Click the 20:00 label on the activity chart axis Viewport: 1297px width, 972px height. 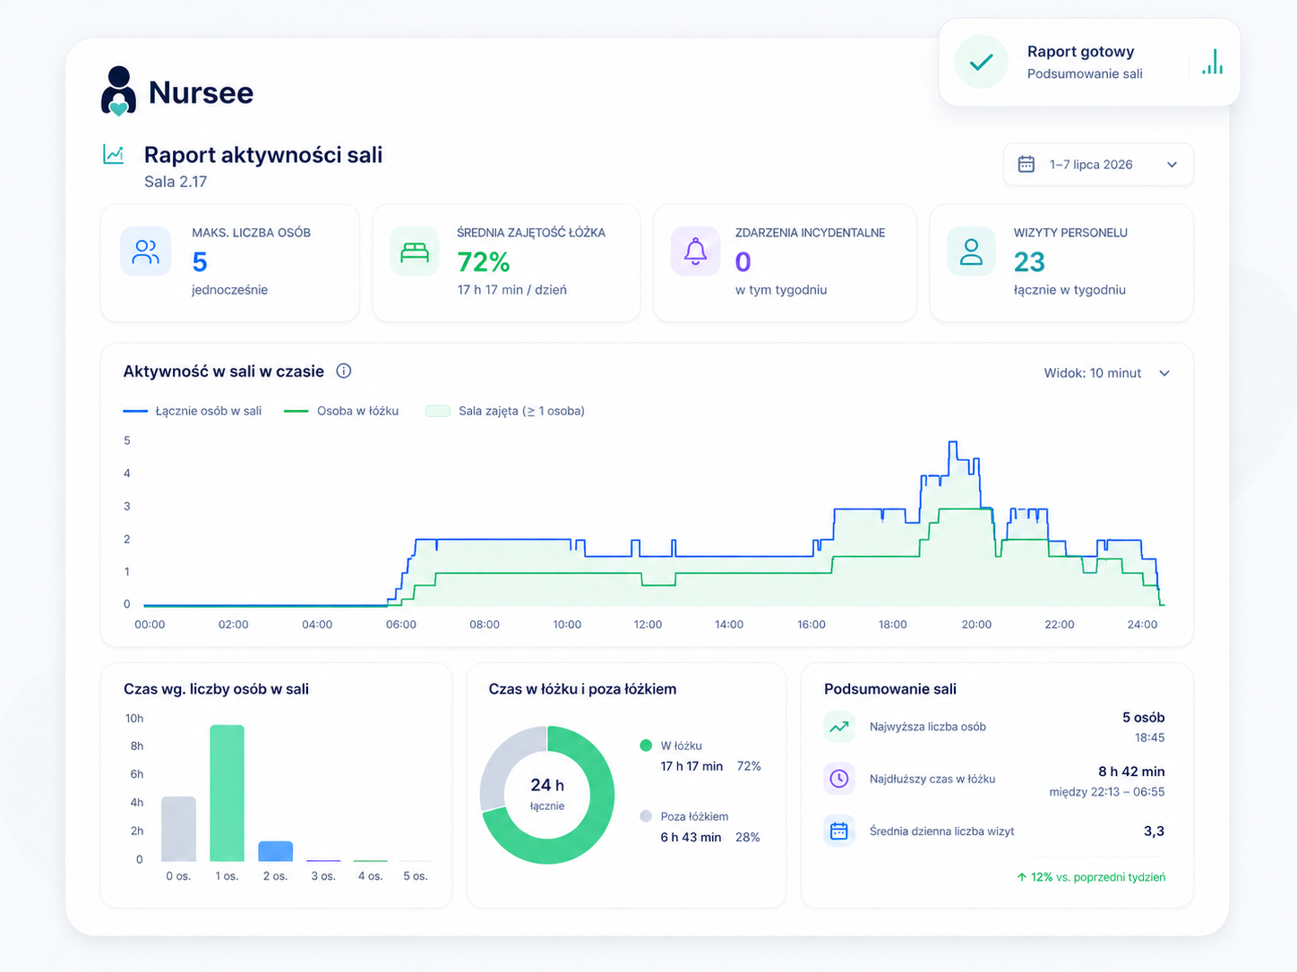(x=976, y=625)
